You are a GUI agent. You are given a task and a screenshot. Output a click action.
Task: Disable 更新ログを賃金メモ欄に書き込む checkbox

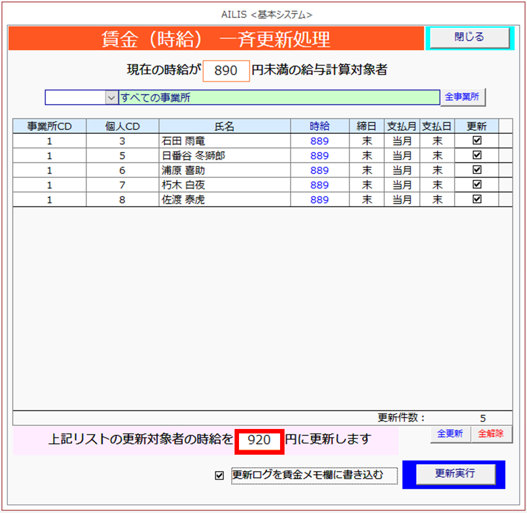(x=219, y=476)
